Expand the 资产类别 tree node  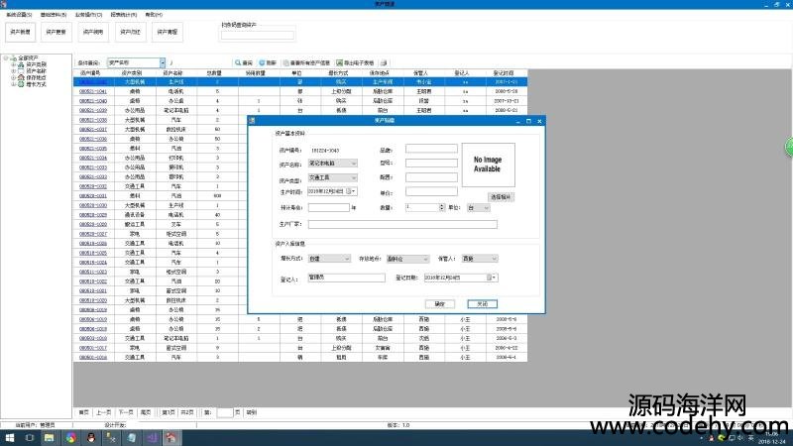click(13, 64)
